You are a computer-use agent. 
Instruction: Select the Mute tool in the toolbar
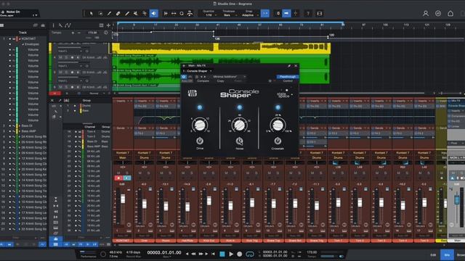coord(136,13)
